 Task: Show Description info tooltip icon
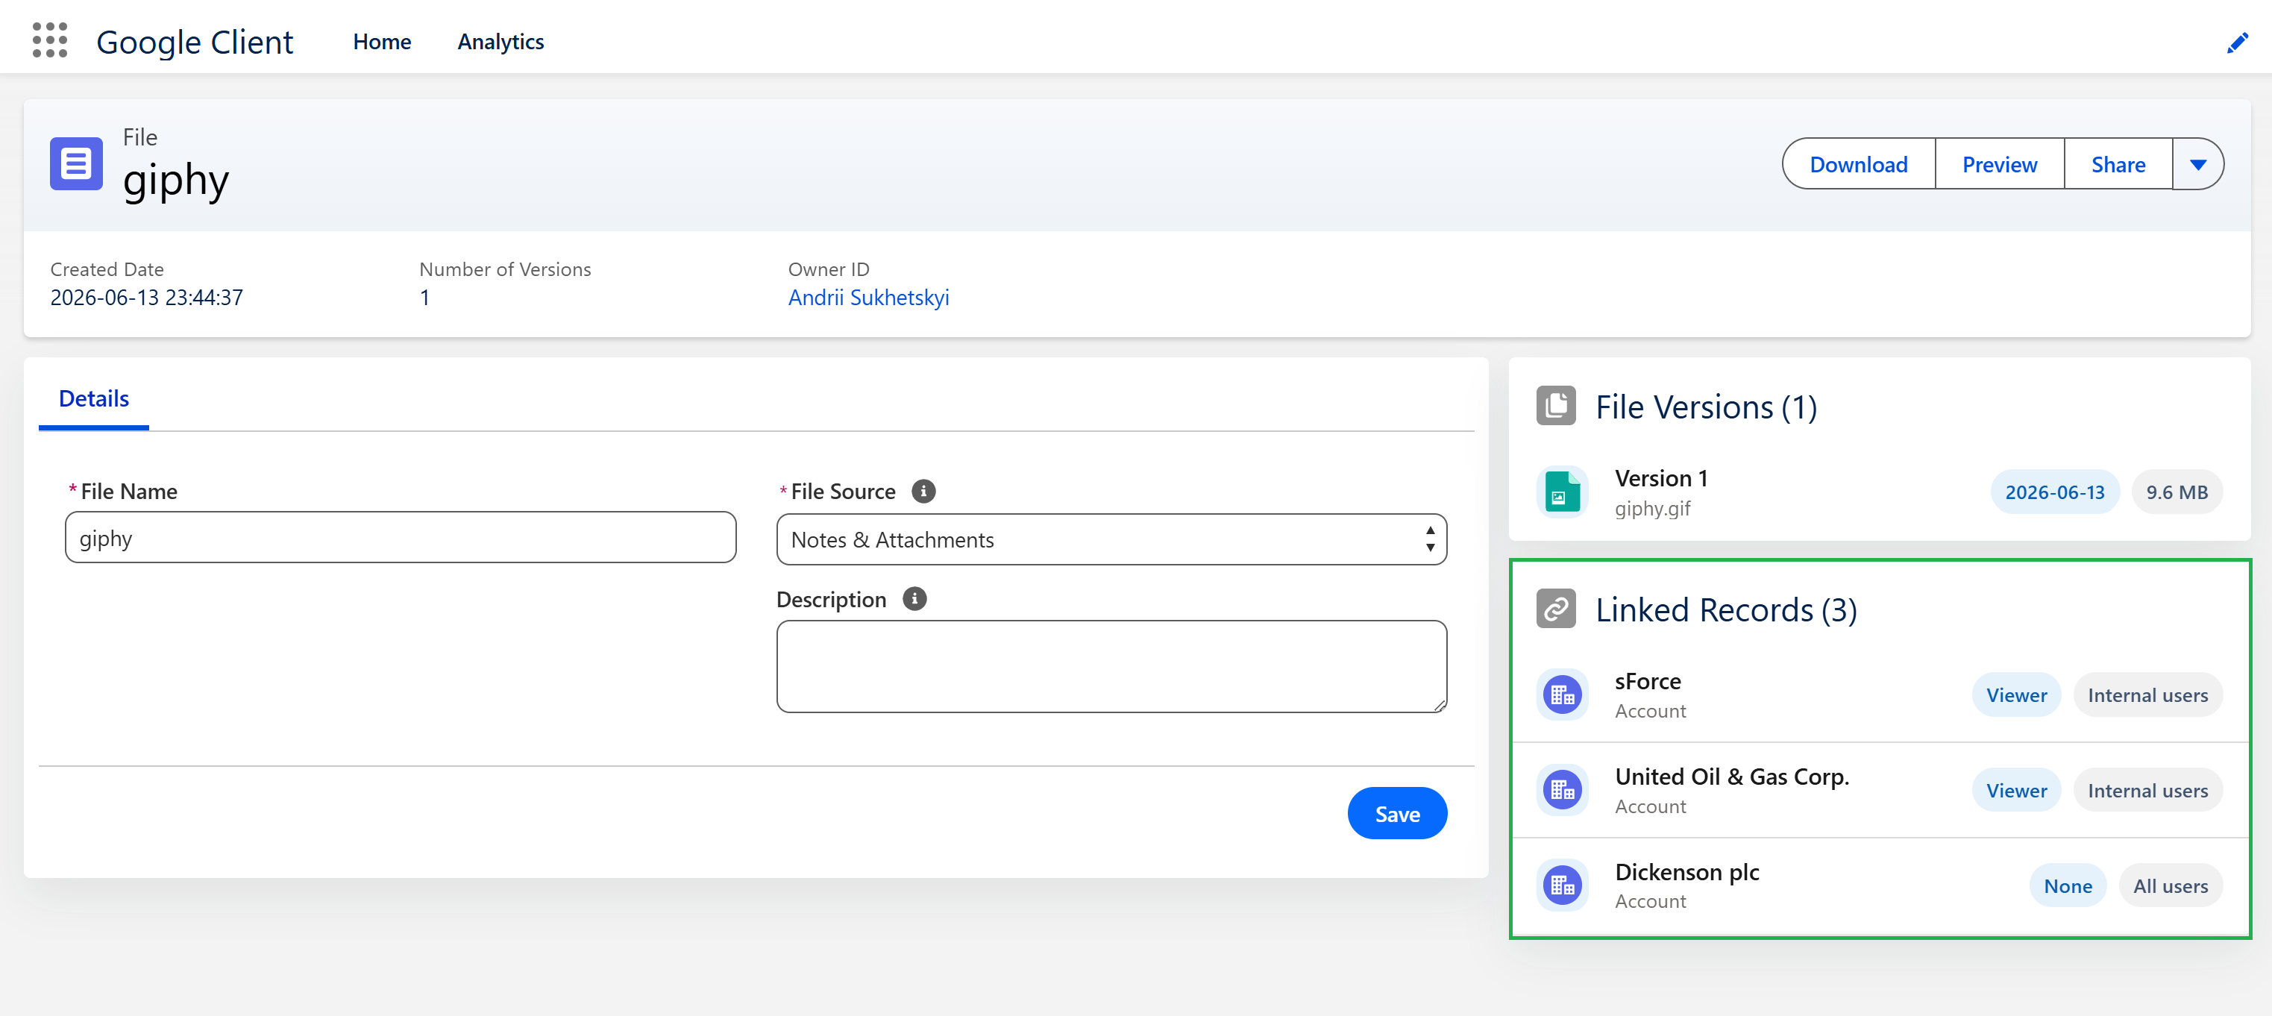pyautogui.click(x=914, y=599)
